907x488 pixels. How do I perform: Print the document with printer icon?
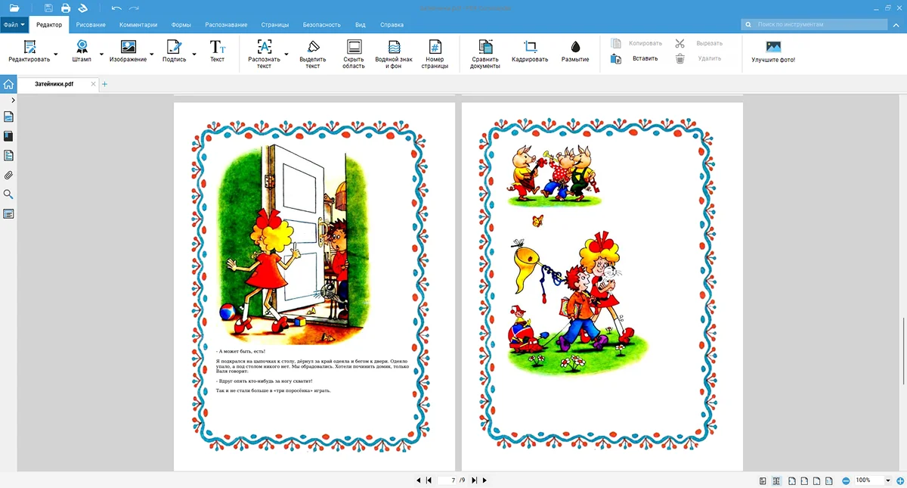tap(66, 8)
